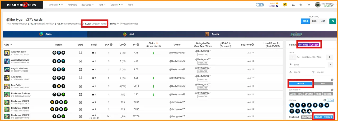Click the Anachron Bolter card thumbnail
This screenshot has width=338, height=121.
coord(7,53)
